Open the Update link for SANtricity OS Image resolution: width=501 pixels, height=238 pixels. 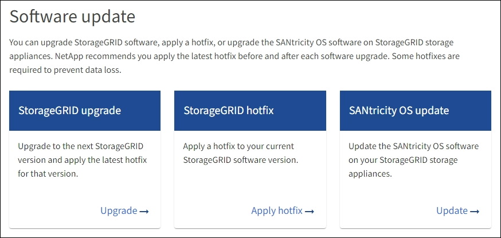(x=452, y=211)
